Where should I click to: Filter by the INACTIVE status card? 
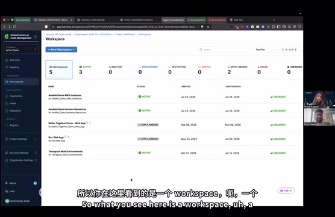tap(119, 70)
